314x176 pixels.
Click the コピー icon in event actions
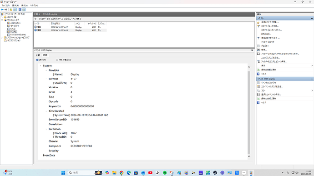point(258,91)
